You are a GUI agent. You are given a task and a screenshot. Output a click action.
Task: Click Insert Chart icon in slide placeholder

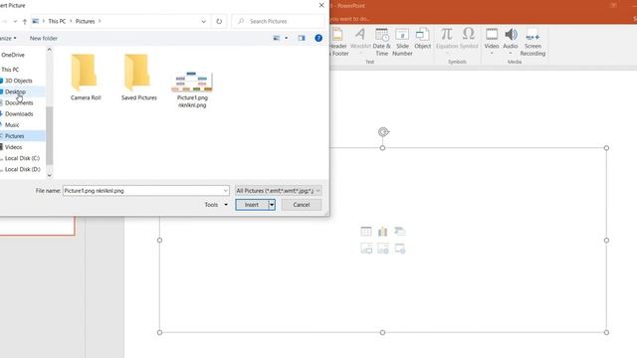click(x=382, y=232)
